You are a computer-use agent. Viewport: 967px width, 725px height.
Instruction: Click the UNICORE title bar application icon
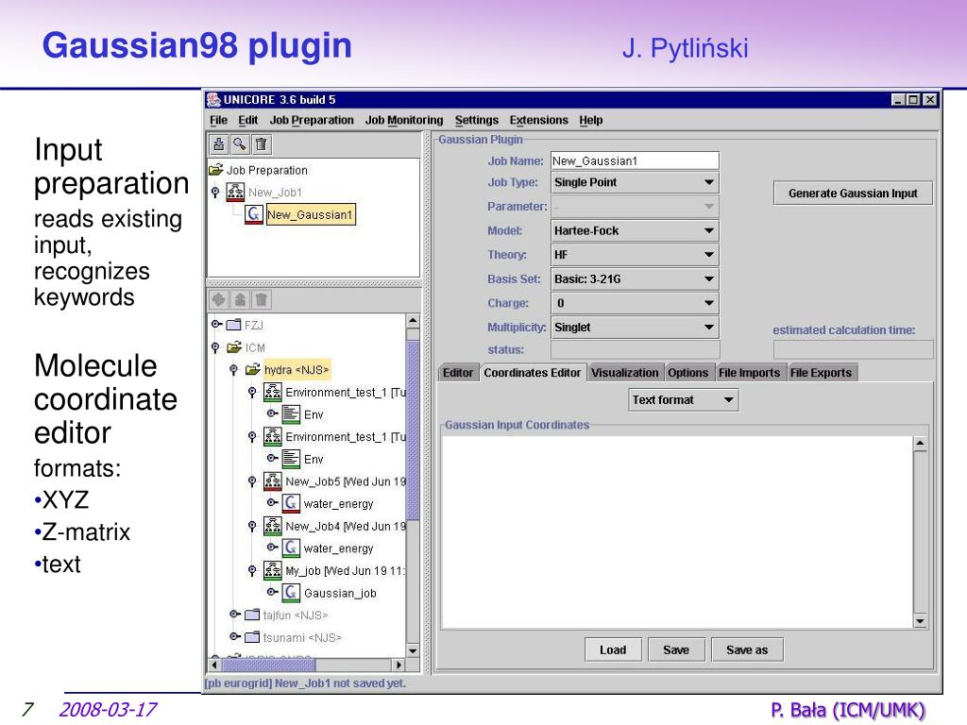(x=214, y=99)
